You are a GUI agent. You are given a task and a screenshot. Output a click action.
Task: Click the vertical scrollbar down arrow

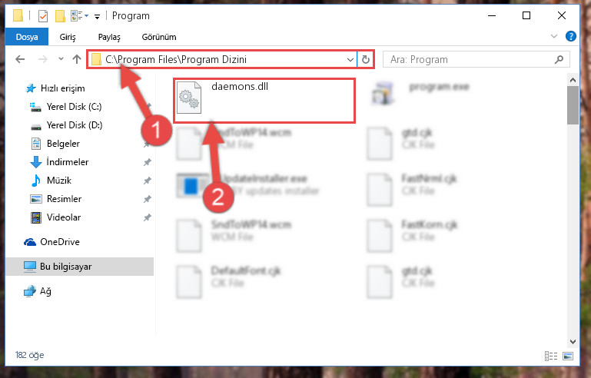pyautogui.click(x=573, y=342)
